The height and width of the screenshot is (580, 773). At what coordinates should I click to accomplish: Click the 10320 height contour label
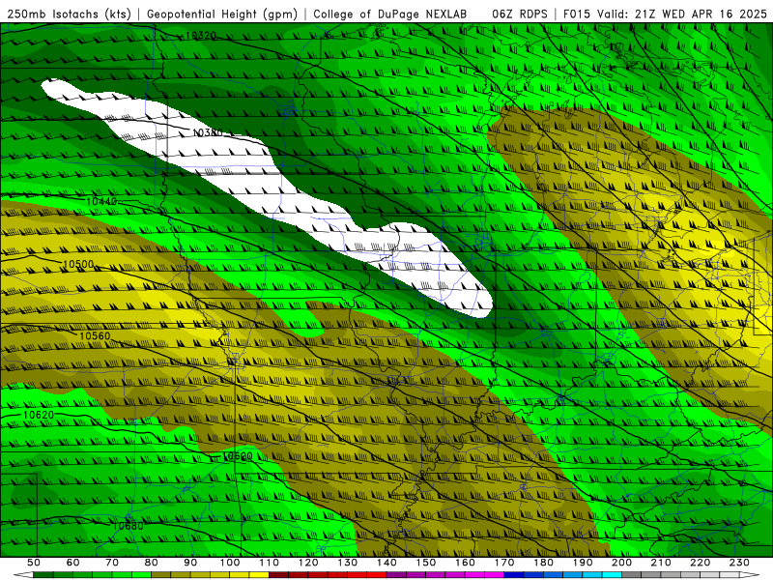click(200, 36)
